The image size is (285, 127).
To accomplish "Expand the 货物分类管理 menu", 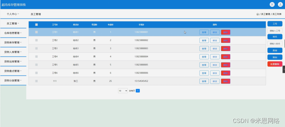I will pos(13,80).
